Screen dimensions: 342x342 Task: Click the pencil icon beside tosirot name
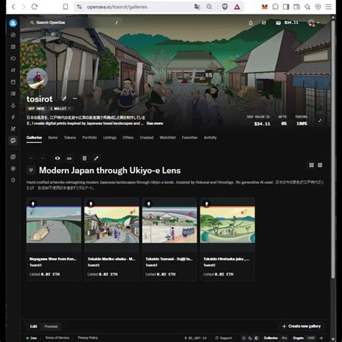point(64,99)
